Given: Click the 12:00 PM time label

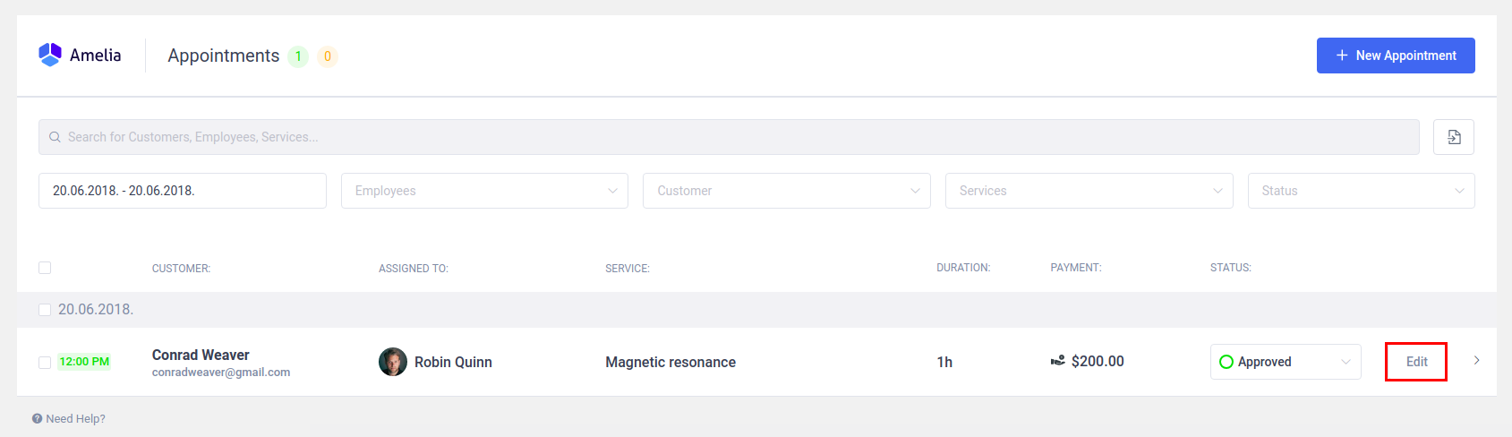Looking at the screenshot, I should (84, 362).
